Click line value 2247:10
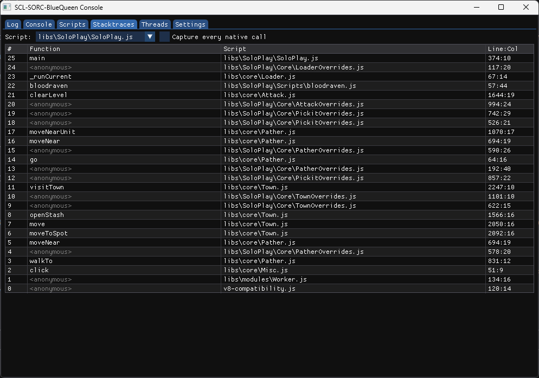Screen dimensions: 539x378 [501, 187]
